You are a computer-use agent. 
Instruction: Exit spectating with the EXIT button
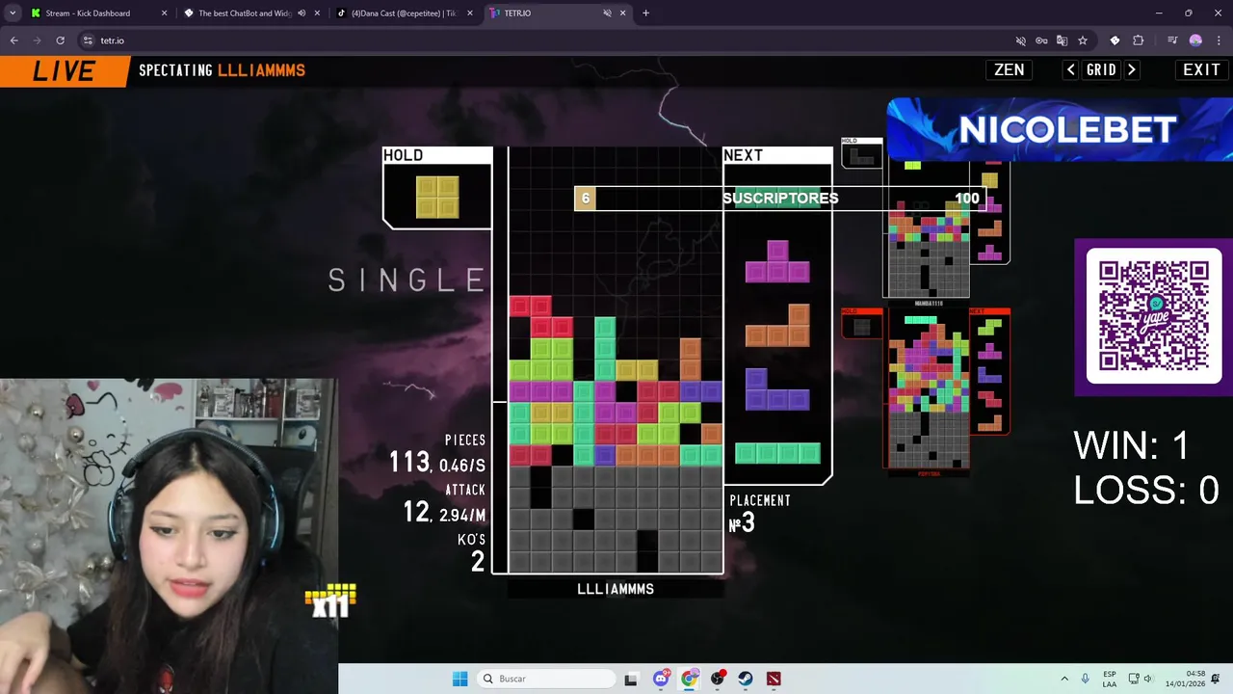pos(1202,70)
